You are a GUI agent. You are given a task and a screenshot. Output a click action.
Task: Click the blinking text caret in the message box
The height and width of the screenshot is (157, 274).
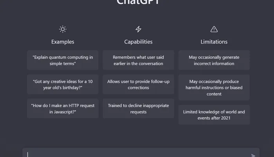[28, 154]
